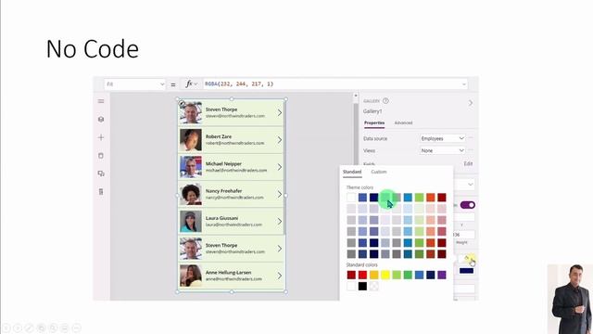Image resolution: width=593 pixels, height=334 pixels.
Task: Click the arrow in Nancy Freehafer's row
Action: tap(280, 194)
